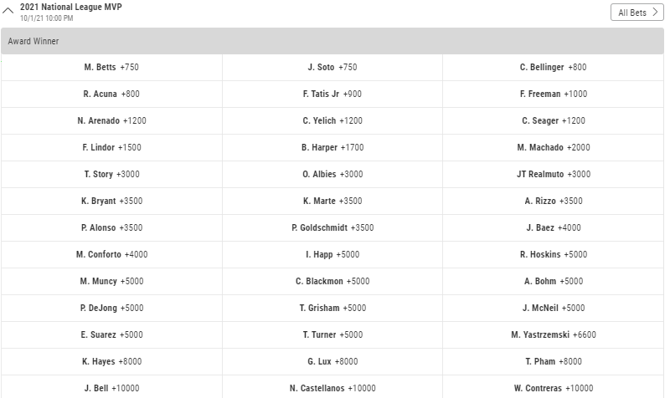Click P. Goldschmidt +3500 odds
The height and width of the screenshot is (398, 670).
tap(332, 227)
